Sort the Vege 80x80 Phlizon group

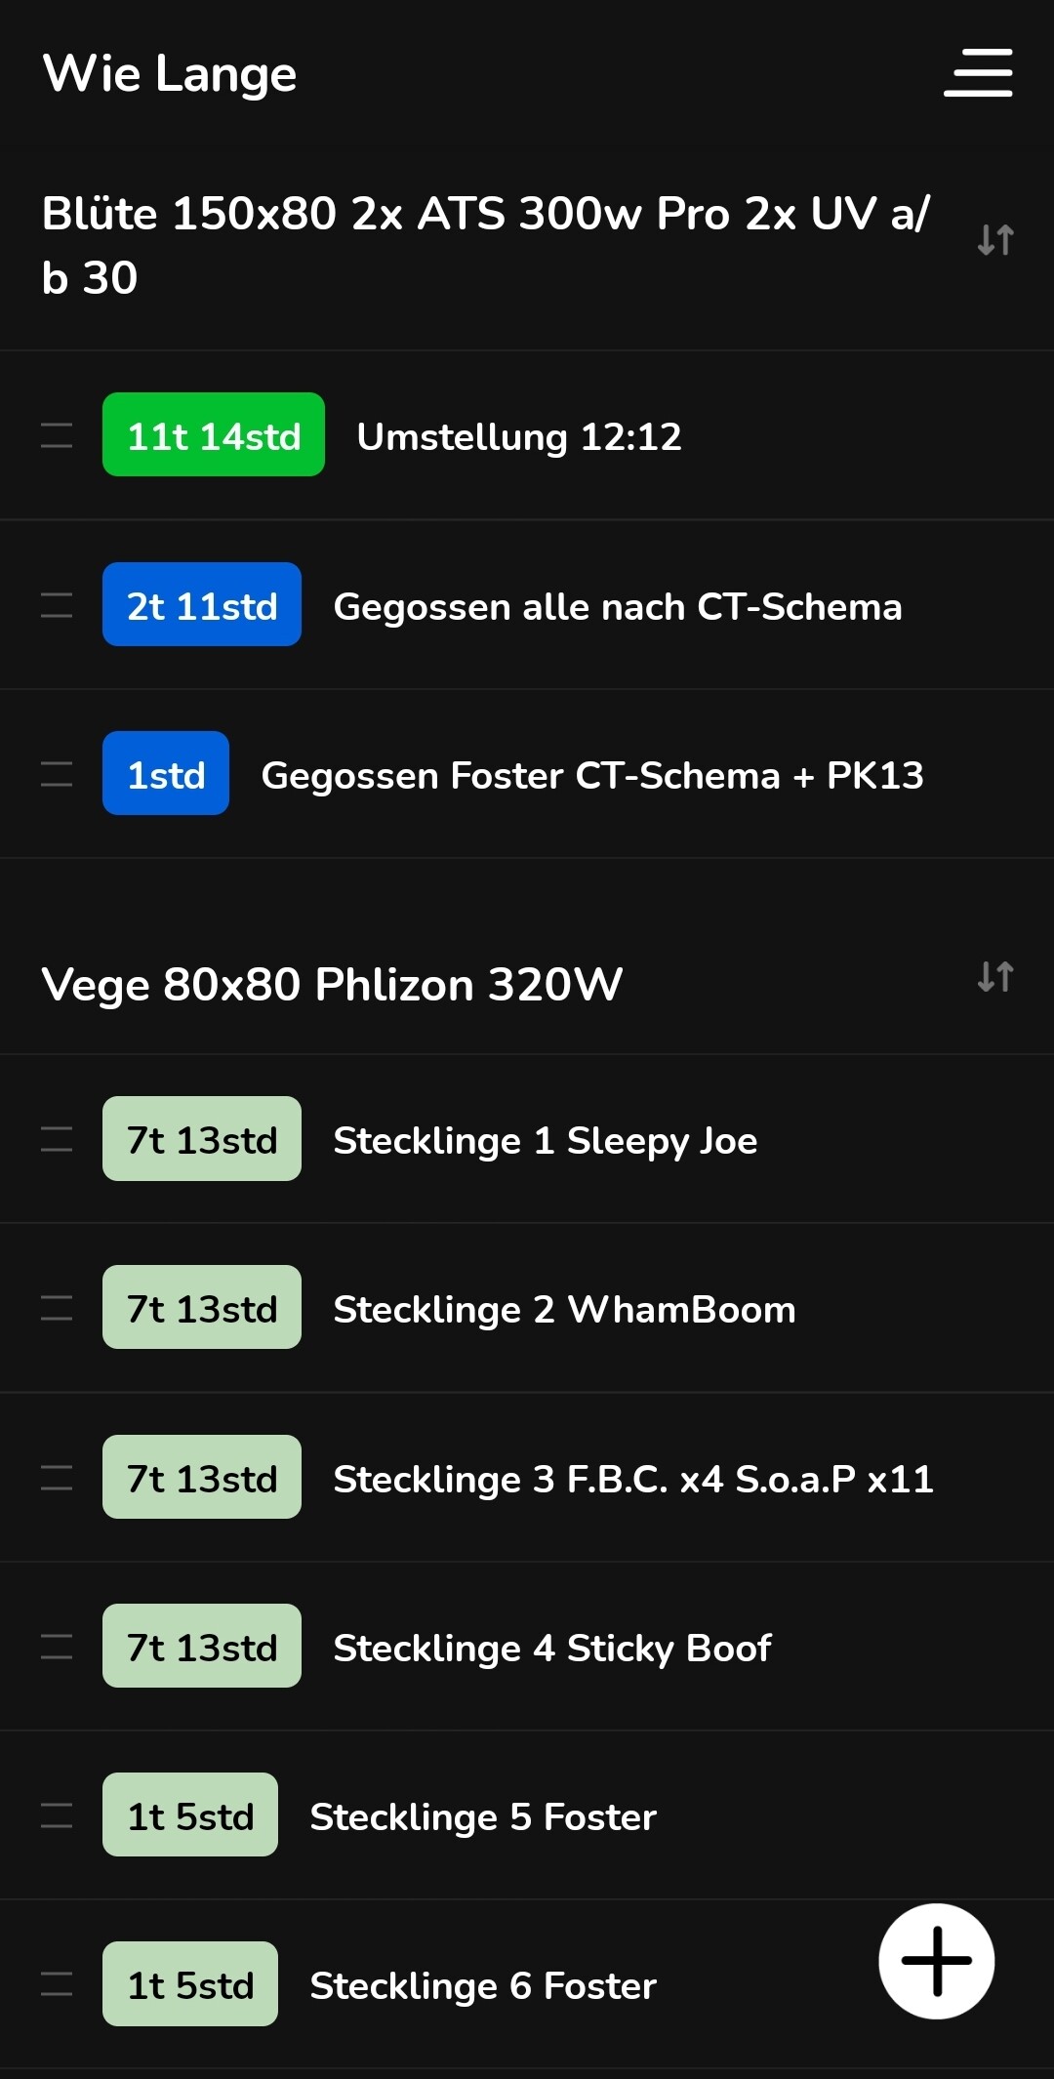995,976
